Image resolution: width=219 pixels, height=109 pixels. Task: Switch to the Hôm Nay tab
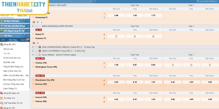point(13,40)
